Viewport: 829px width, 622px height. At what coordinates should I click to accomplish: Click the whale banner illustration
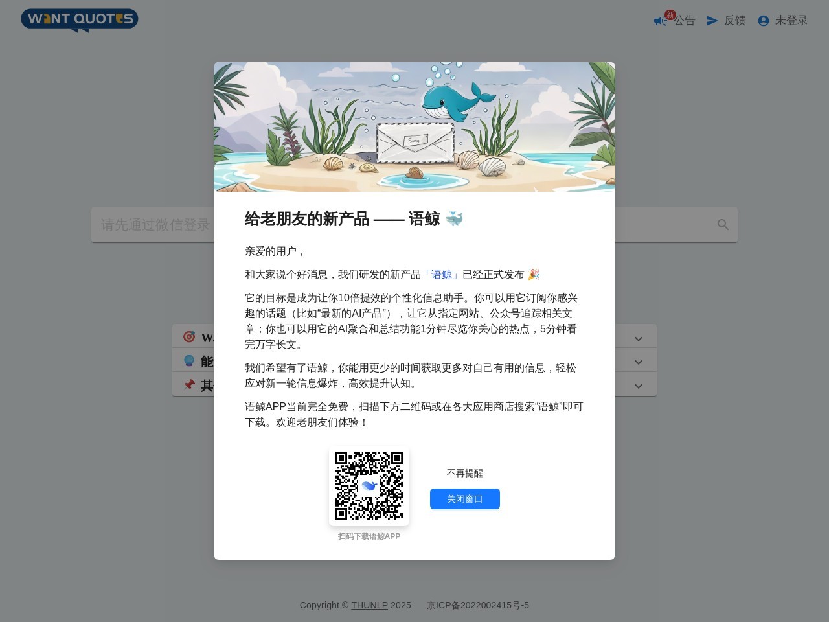[414, 127]
